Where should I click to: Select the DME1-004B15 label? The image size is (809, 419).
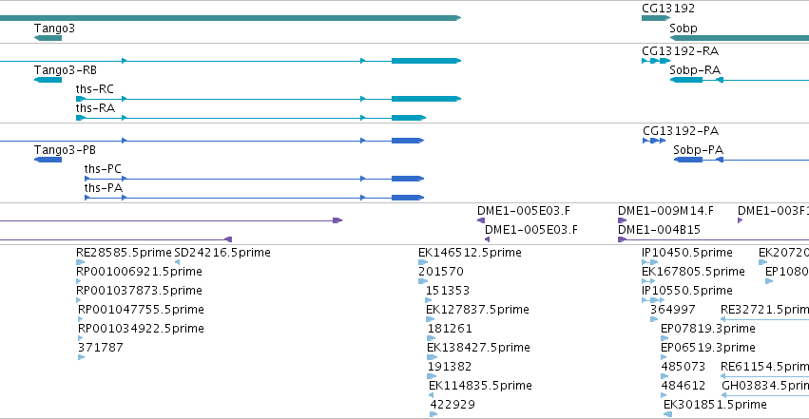659,230
